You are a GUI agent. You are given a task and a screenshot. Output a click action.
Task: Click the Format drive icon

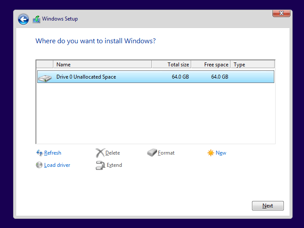click(x=152, y=153)
